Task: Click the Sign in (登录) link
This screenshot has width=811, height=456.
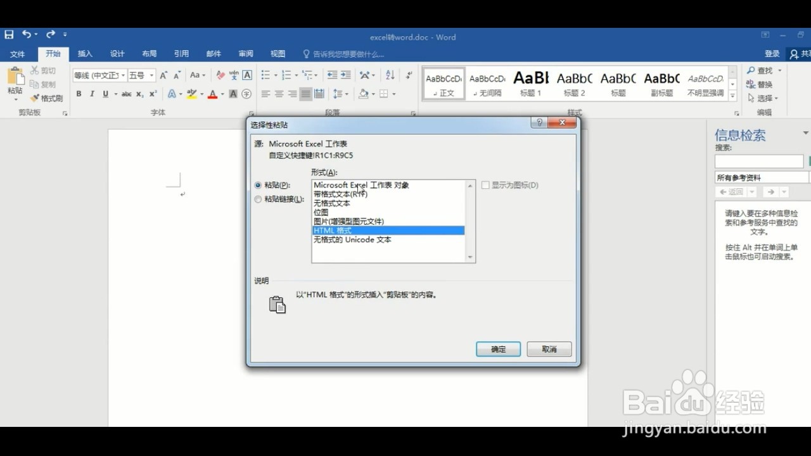Action: [772, 54]
